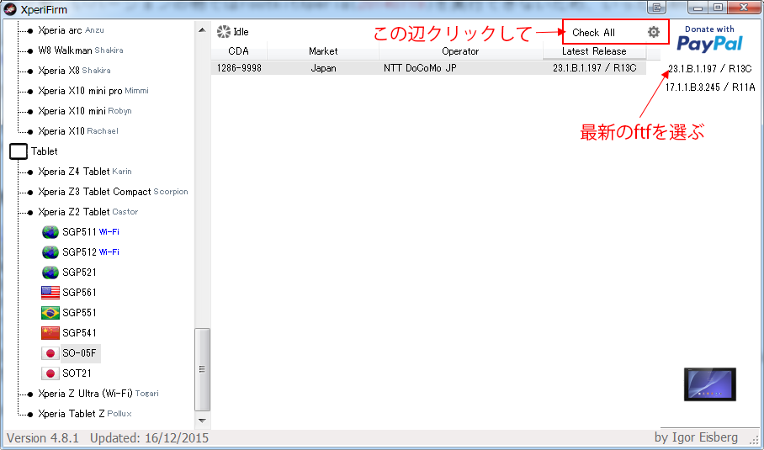Select the 1286-9998 CDA table row cell
Image resolution: width=764 pixels, height=450 pixels.
pos(239,68)
